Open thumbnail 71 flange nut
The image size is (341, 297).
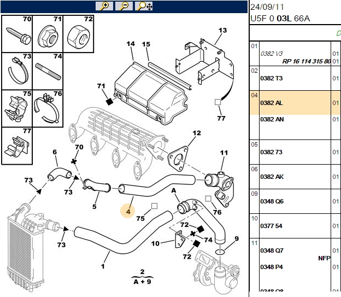48,34
